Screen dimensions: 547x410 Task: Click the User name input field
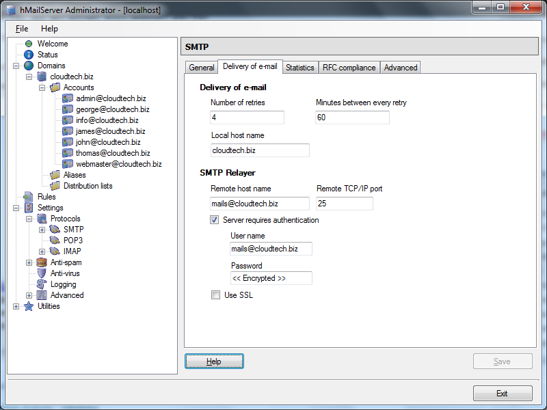pos(271,249)
